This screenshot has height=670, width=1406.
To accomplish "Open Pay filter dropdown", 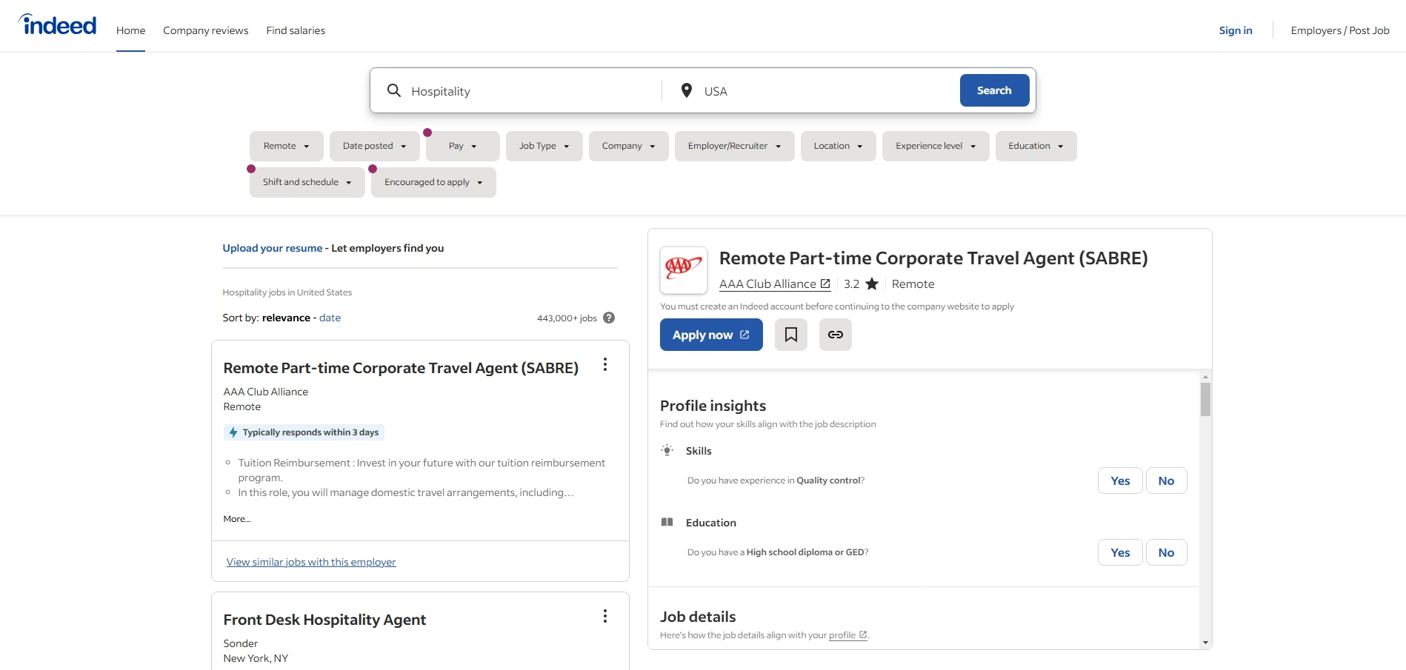I will coord(463,146).
